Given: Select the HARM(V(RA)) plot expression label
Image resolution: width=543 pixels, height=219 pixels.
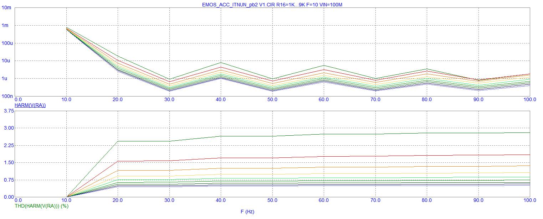Looking at the screenshot, I should [30, 105].
